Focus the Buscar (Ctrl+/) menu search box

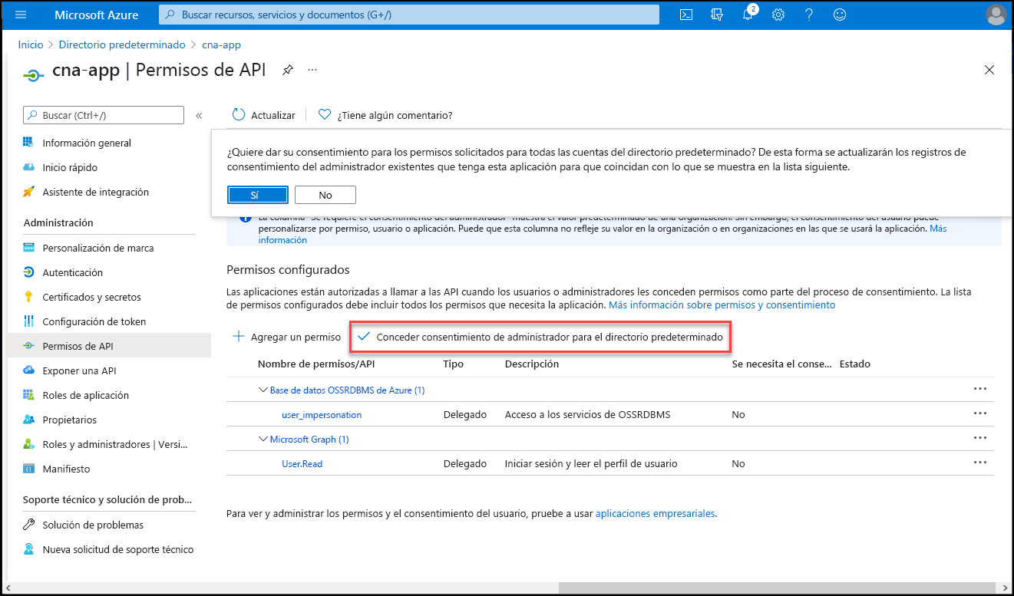pyautogui.click(x=104, y=115)
